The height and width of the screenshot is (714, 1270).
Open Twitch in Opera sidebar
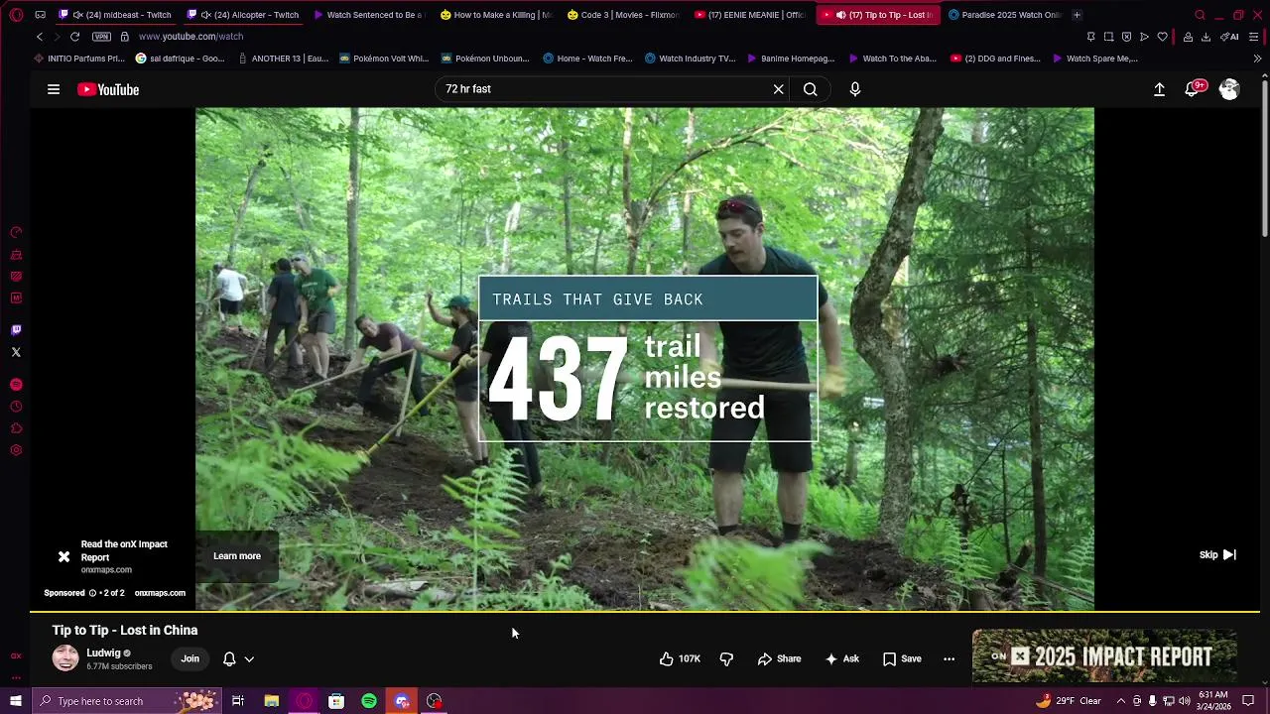pyautogui.click(x=16, y=330)
